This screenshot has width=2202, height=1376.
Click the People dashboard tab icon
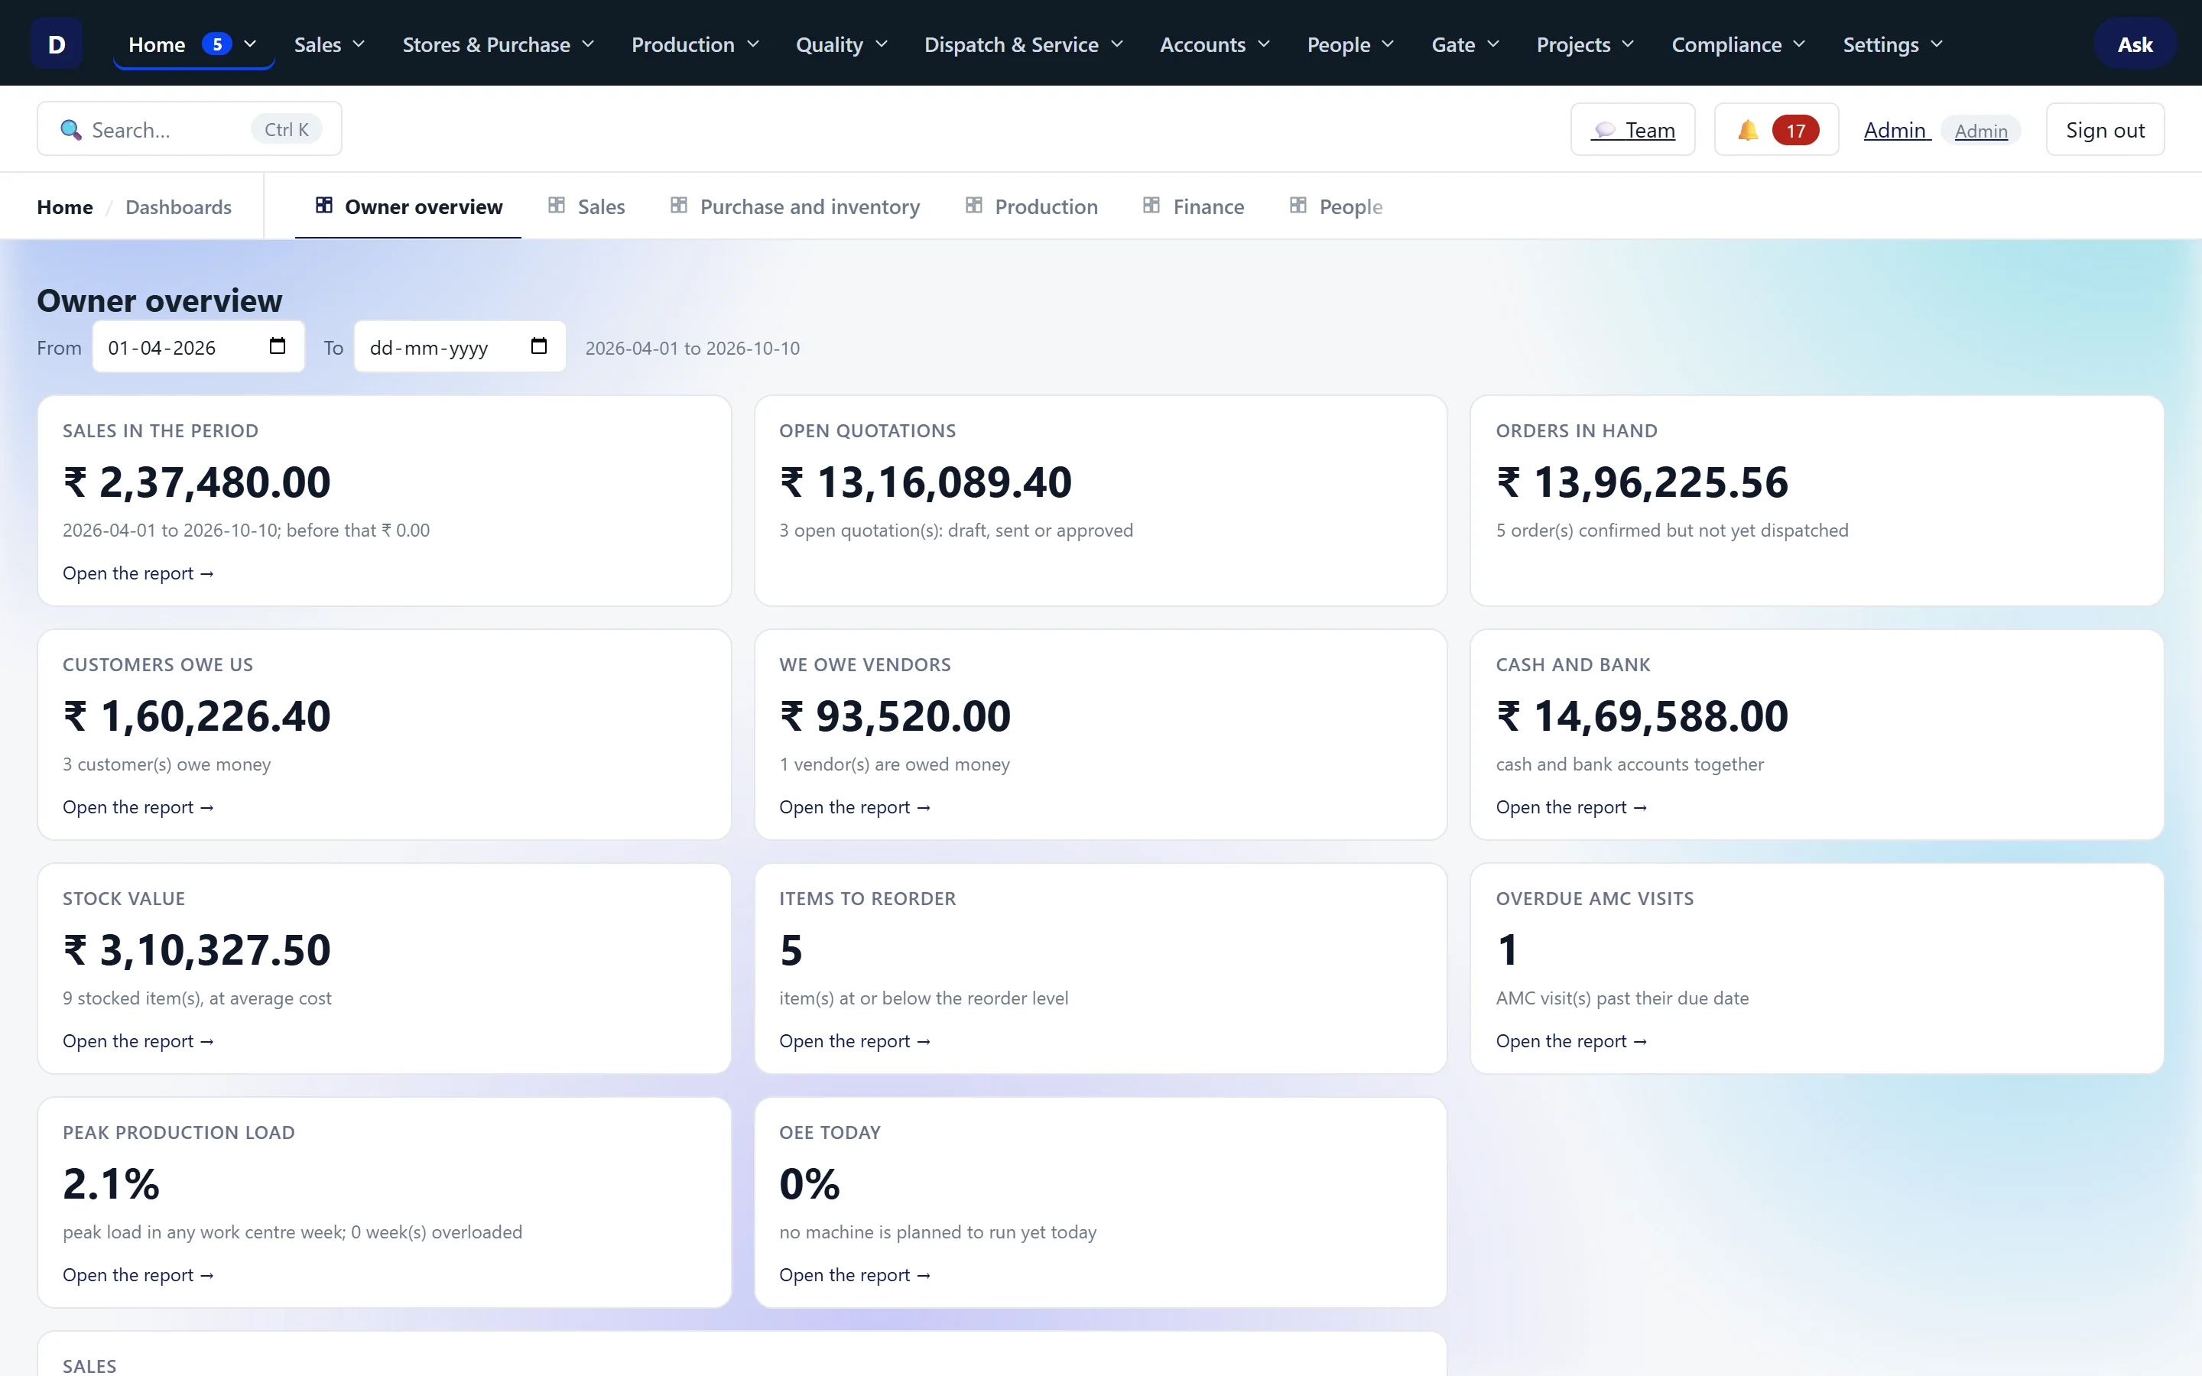click(1298, 205)
